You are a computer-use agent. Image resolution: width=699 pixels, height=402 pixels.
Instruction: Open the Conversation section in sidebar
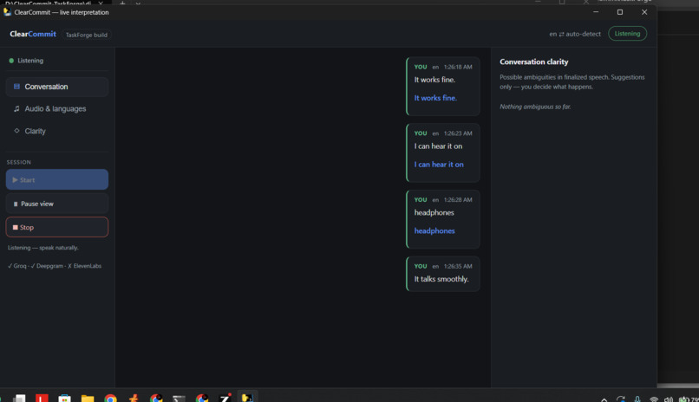tap(57, 87)
